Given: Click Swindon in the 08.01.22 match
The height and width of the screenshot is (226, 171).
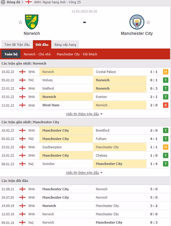Looking at the screenshot, I should 49,164.
